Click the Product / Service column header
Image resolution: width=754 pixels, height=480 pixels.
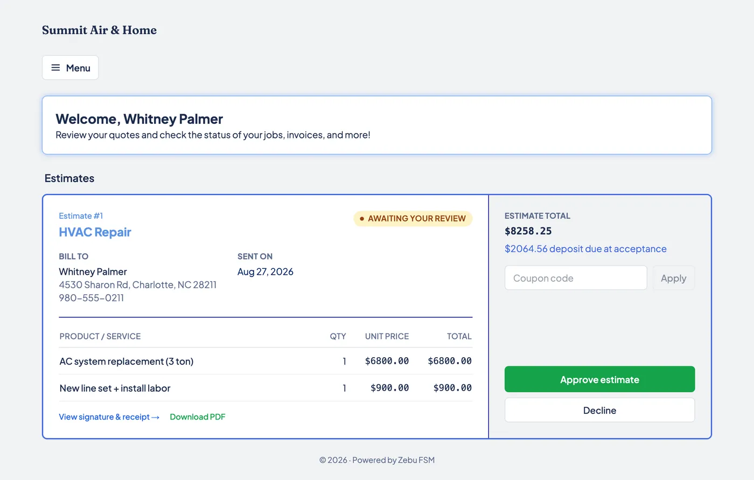point(100,336)
